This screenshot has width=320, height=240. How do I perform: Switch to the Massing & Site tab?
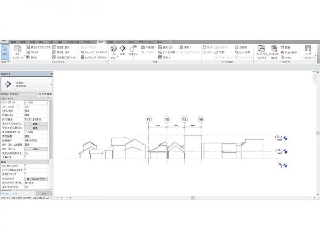click(73, 42)
